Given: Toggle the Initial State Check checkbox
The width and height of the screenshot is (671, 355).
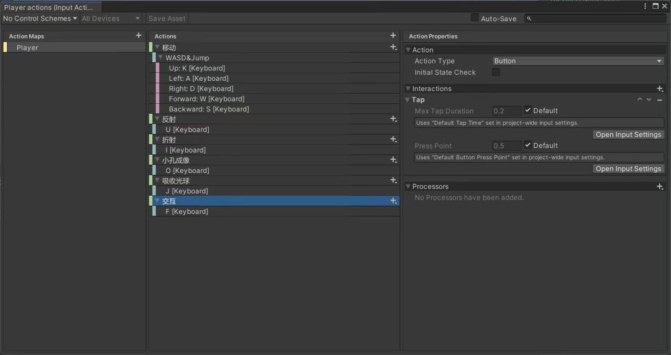Looking at the screenshot, I should click(x=496, y=72).
